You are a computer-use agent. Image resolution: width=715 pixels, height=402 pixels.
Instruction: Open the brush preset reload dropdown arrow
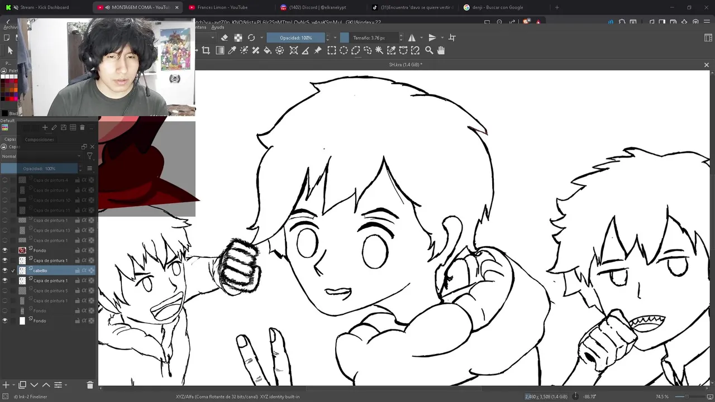pyautogui.click(x=261, y=37)
